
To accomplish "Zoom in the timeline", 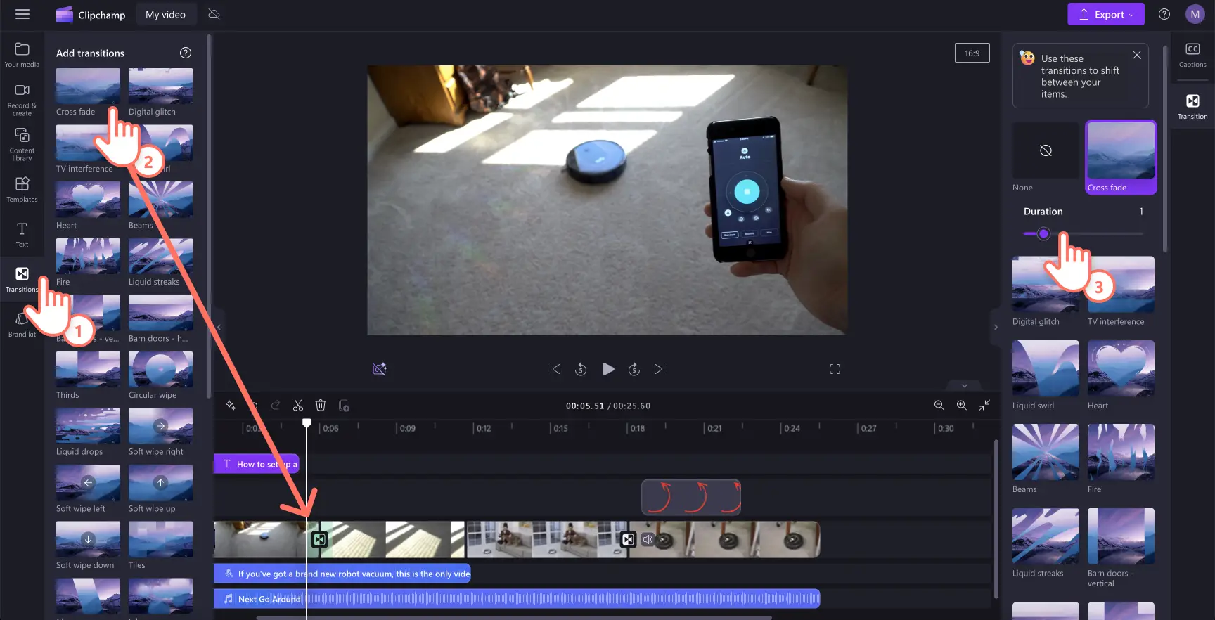I will point(962,406).
